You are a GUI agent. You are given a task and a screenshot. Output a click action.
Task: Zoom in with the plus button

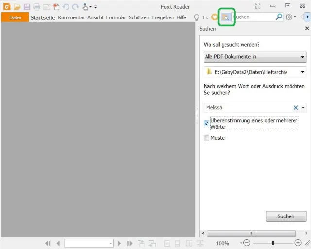point(298,243)
